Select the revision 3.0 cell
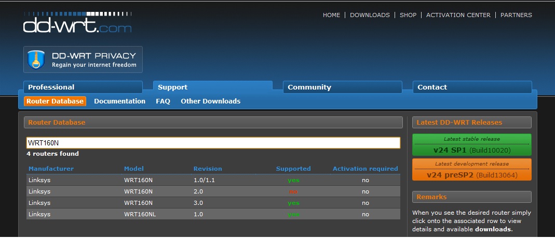The image size is (555, 238). 198,203
